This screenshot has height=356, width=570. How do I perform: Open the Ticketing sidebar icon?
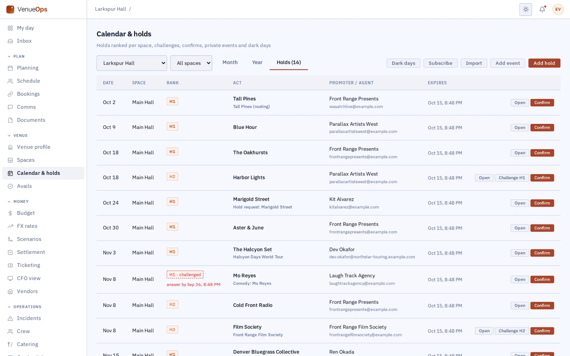10,265
